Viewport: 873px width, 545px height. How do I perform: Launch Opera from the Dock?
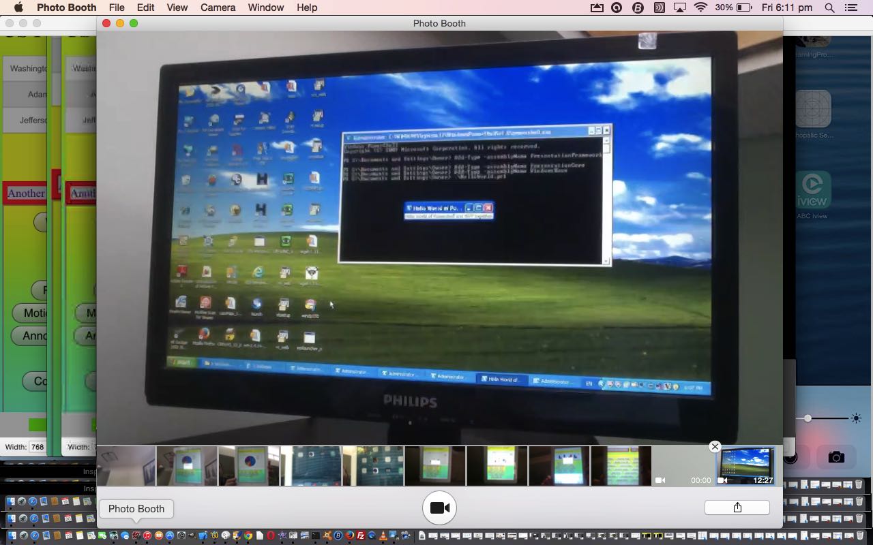coord(271,535)
